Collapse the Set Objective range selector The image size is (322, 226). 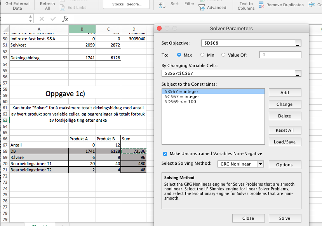[298, 43]
